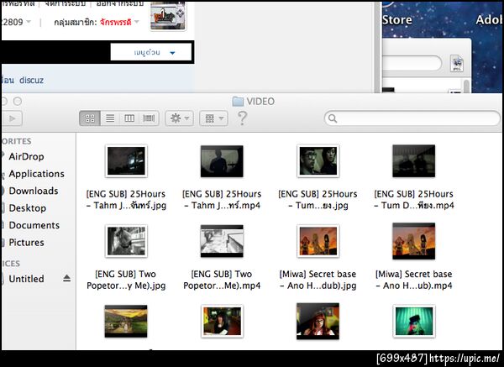Select the green landscape video thumbnail
Viewport: 504px width, 367px height.
(x=126, y=321)
